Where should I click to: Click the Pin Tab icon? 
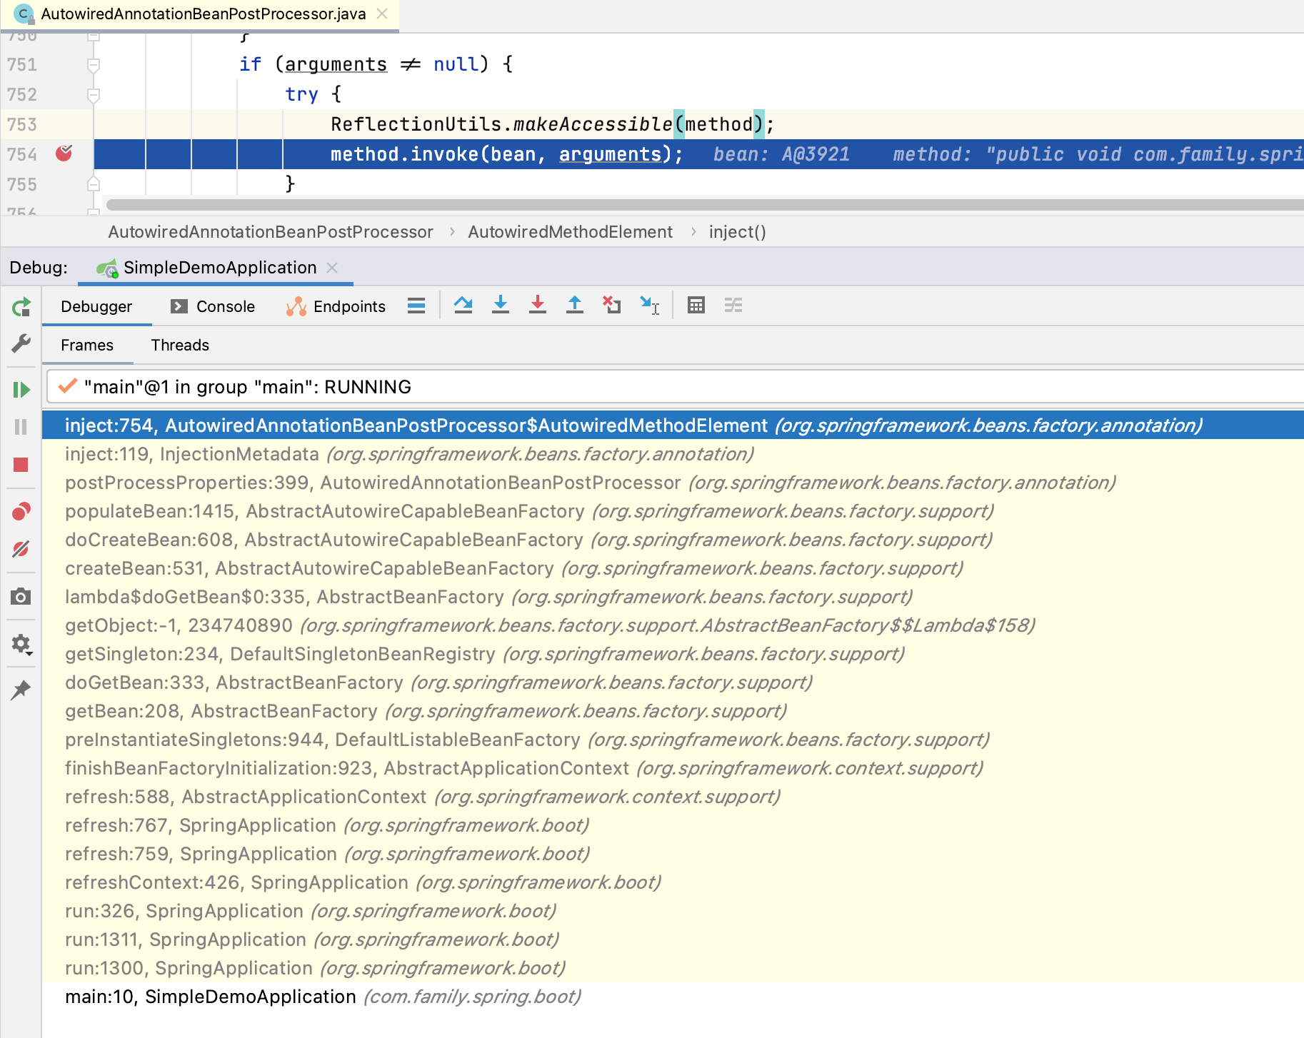[x=21, y=690]
